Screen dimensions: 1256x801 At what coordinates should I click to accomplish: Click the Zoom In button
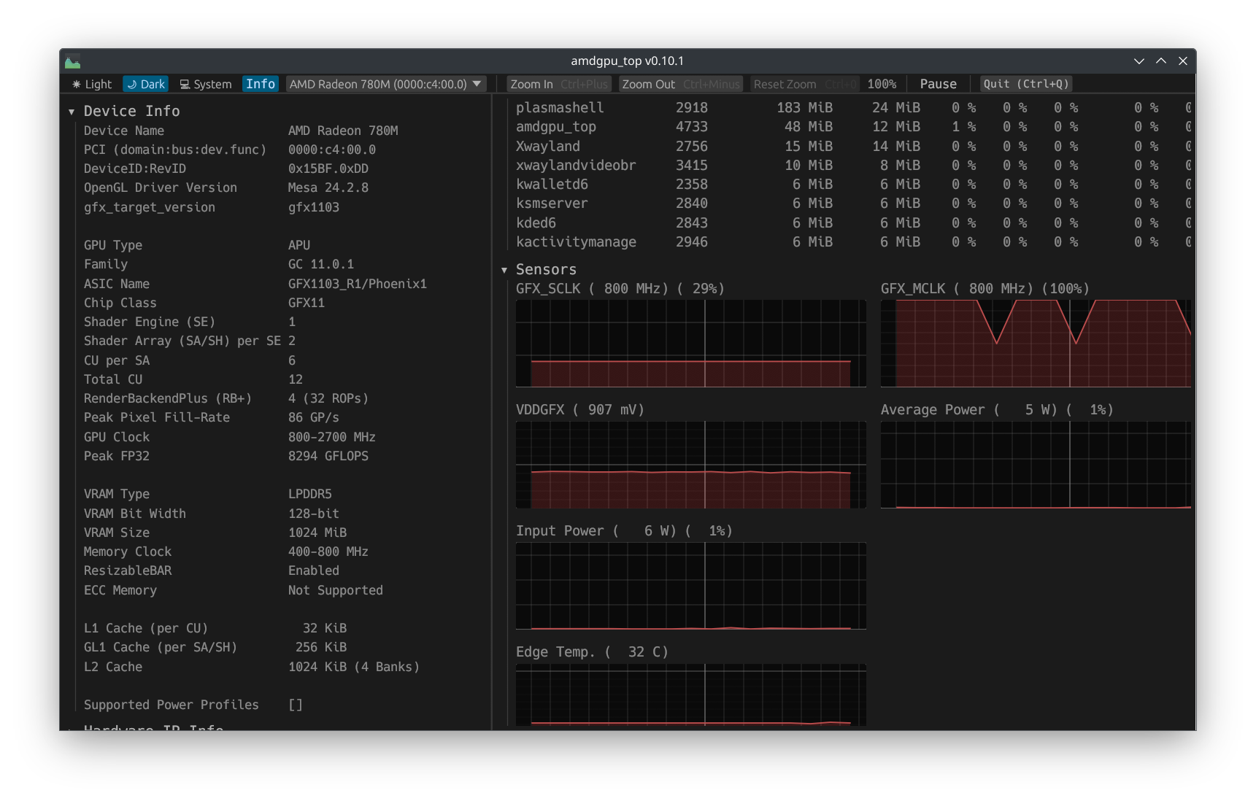coord(558,85)
